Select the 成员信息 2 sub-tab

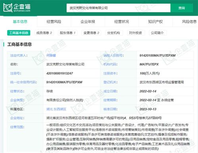click(44, 33)
